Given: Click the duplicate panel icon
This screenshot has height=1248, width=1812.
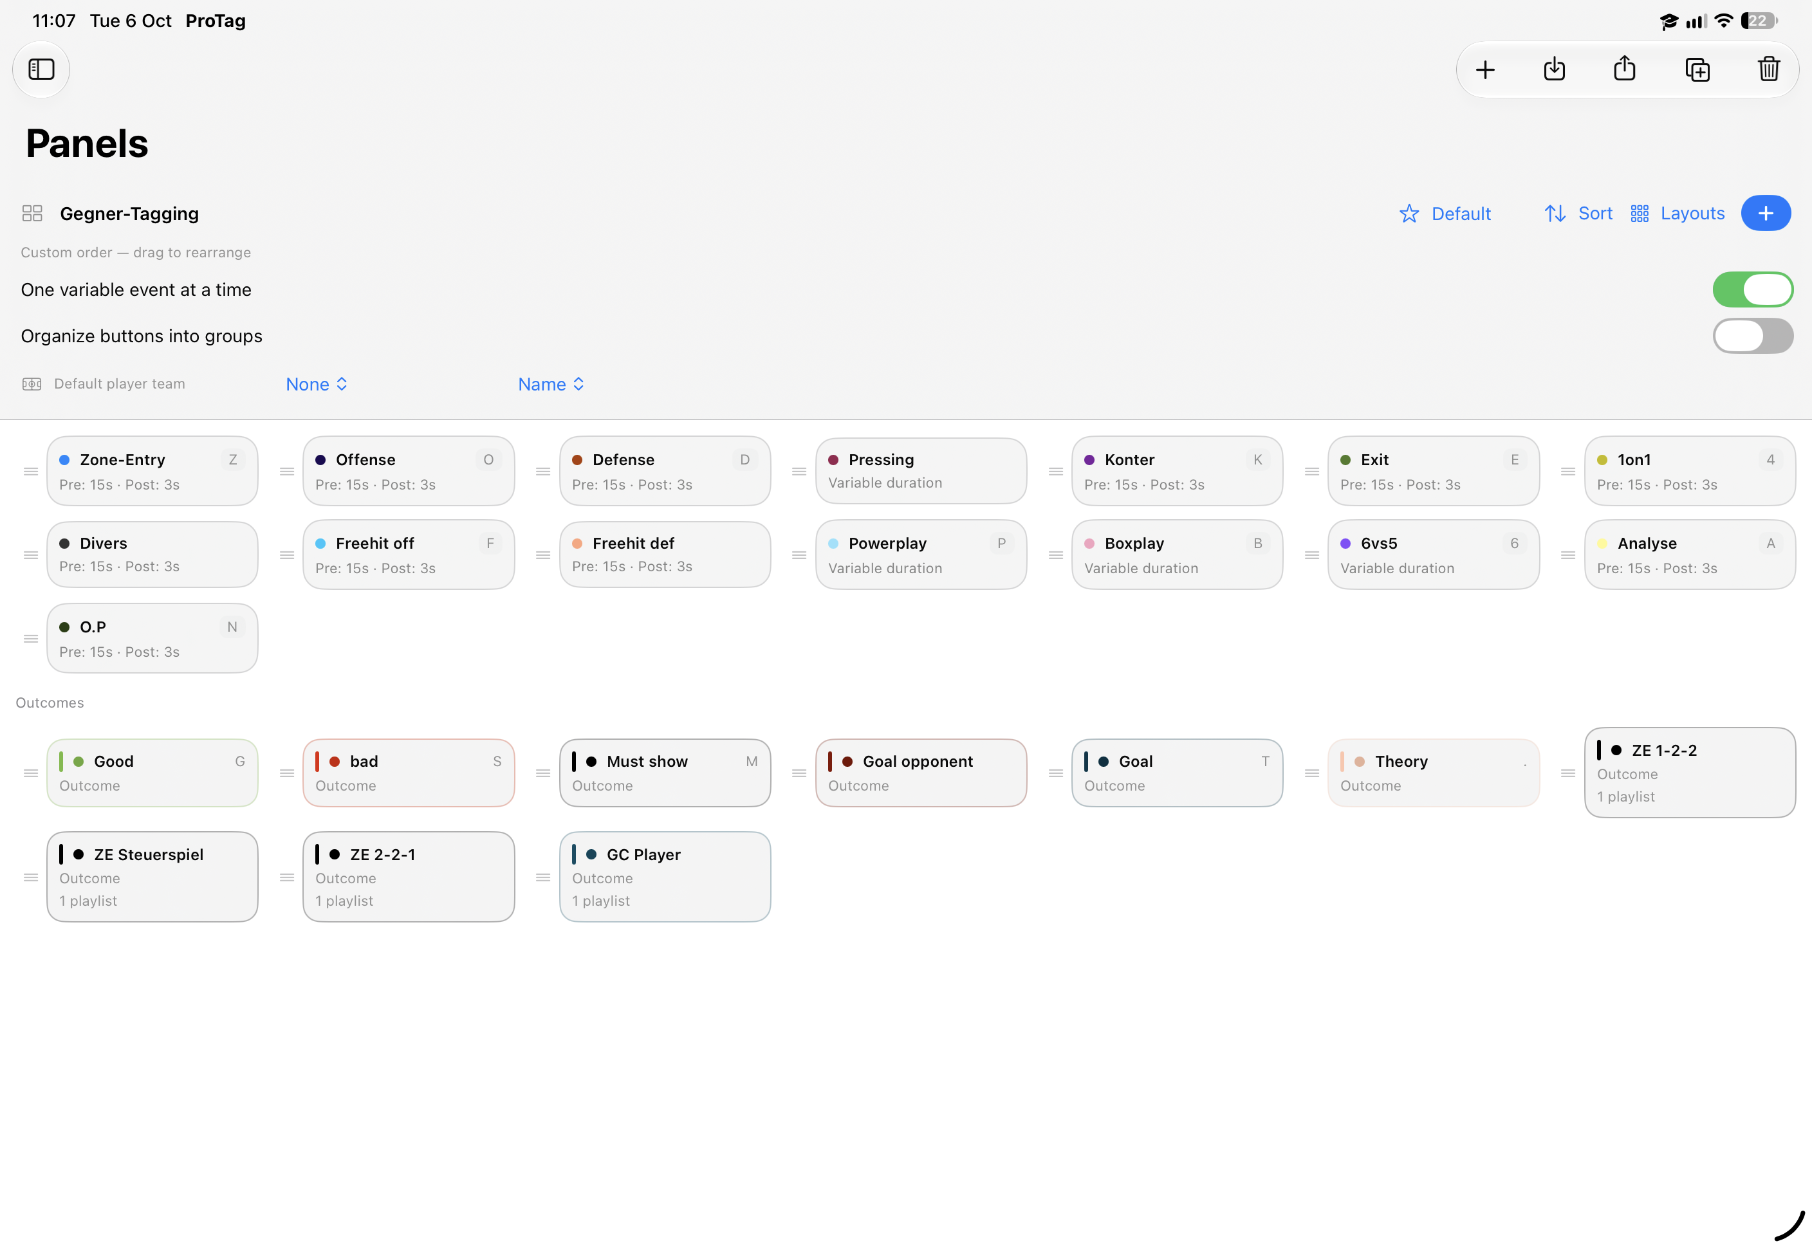Looking at the screenshot, I should [x=1697, y=69].
